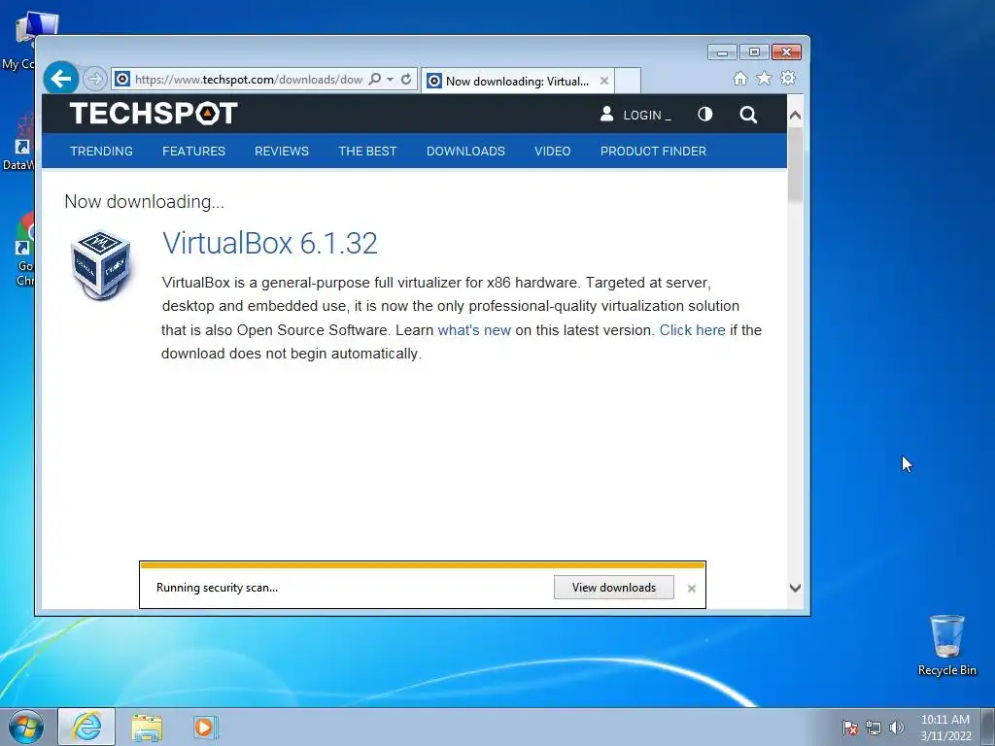Screen dimensions: 995x746
Task: Open the DOWNLOADS menu item
Action: [x=465, y=151]
